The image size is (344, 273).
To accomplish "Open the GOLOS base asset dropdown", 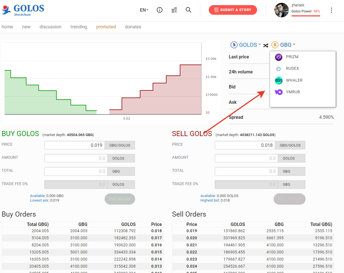I will coord(250,45).
